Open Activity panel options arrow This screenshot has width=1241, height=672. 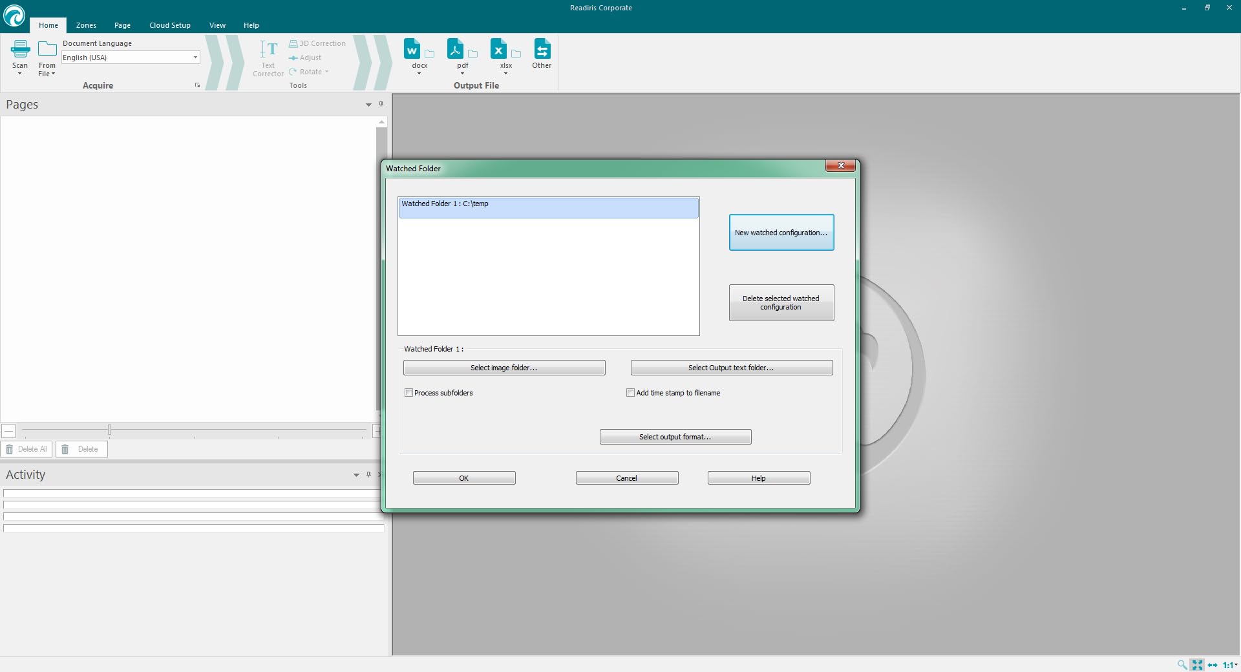pyautogui.click(x=356, y=475)
